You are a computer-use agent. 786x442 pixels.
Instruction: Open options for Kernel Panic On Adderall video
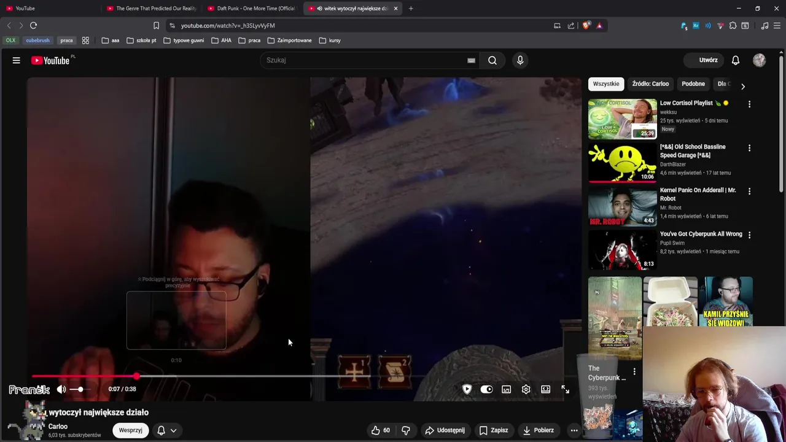click(749, 192)
